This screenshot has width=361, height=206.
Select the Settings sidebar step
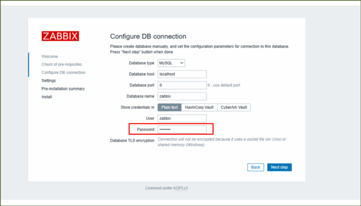[49, 81]
